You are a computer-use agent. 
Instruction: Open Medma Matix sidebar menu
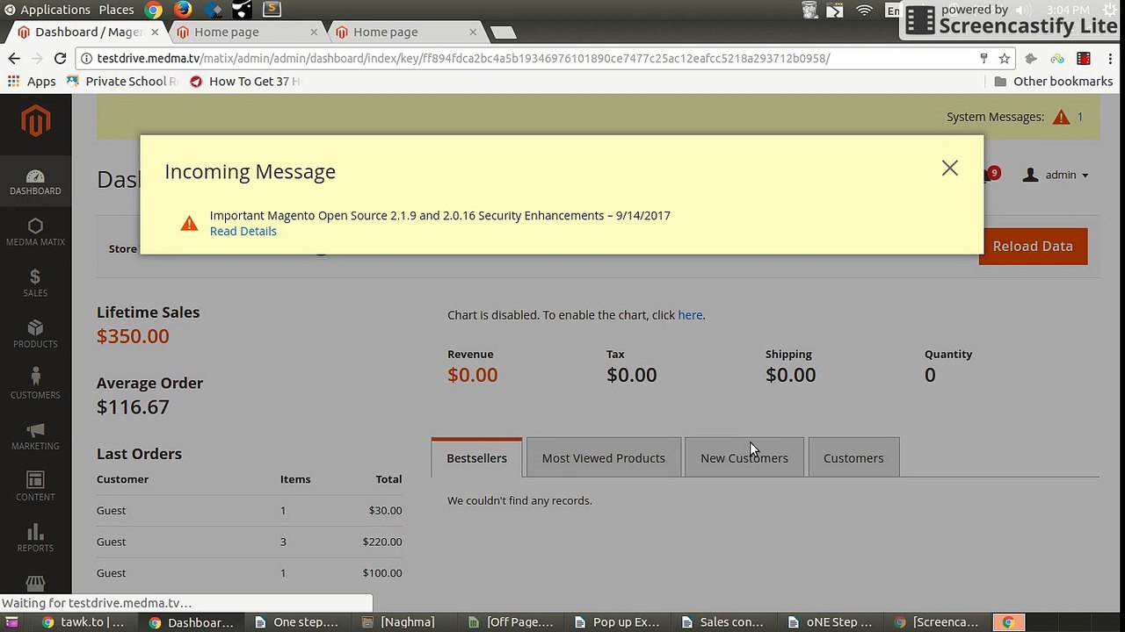coord(35,233)
